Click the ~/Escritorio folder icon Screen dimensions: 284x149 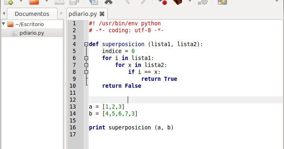10,24
